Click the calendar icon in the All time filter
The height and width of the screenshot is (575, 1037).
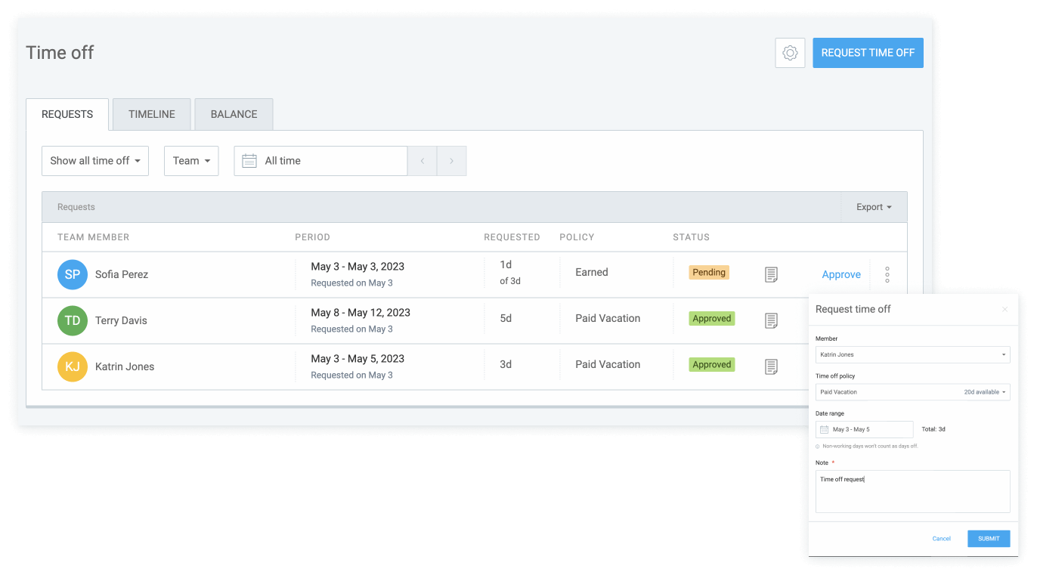coord(249,160)
